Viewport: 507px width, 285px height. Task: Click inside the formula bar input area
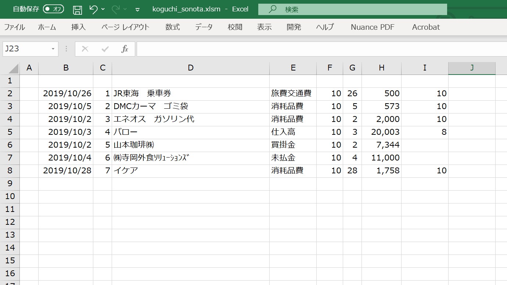tap(321, 49)
